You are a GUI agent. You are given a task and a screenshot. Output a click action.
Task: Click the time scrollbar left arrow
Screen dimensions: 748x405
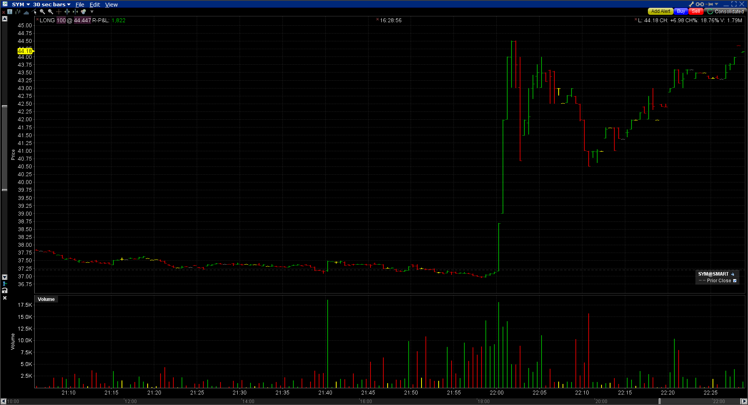click(4, 401)
